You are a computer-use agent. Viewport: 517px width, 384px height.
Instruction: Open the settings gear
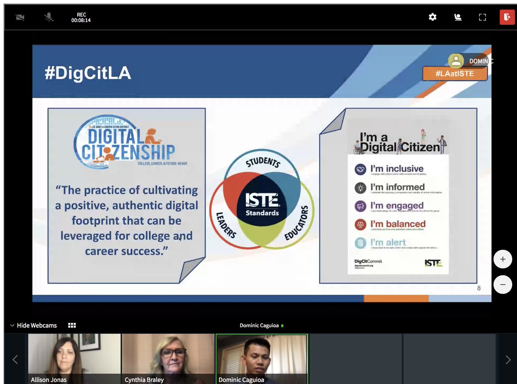pyautogui.click(x=433, y=17)
